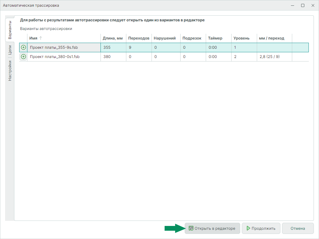Select the Варианты tab
The width and height of the screenshot is (319, 239).
[10, 30]
